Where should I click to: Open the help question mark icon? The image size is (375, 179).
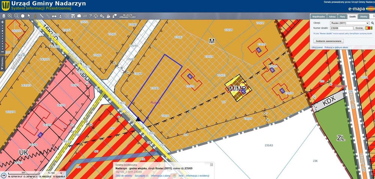90,16
